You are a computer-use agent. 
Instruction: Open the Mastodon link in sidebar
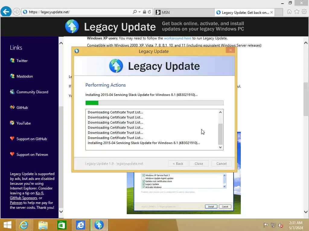pos(25,76)
